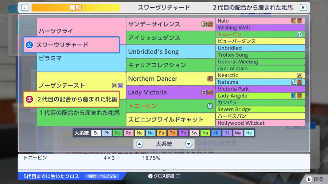Click the Ec lineage swatch

[96, 133]
